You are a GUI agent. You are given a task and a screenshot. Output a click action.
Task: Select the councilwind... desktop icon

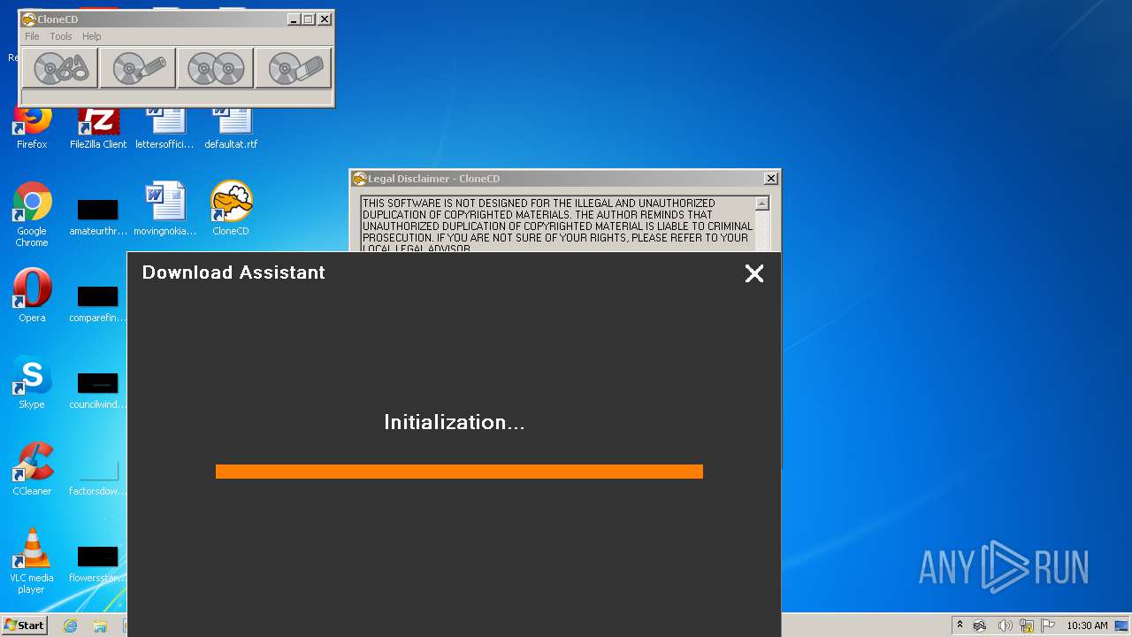(98, 390)
